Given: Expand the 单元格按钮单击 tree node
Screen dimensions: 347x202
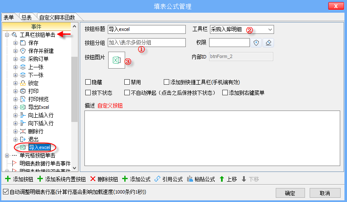Looking at the screenshot, I should pos(7,155).
